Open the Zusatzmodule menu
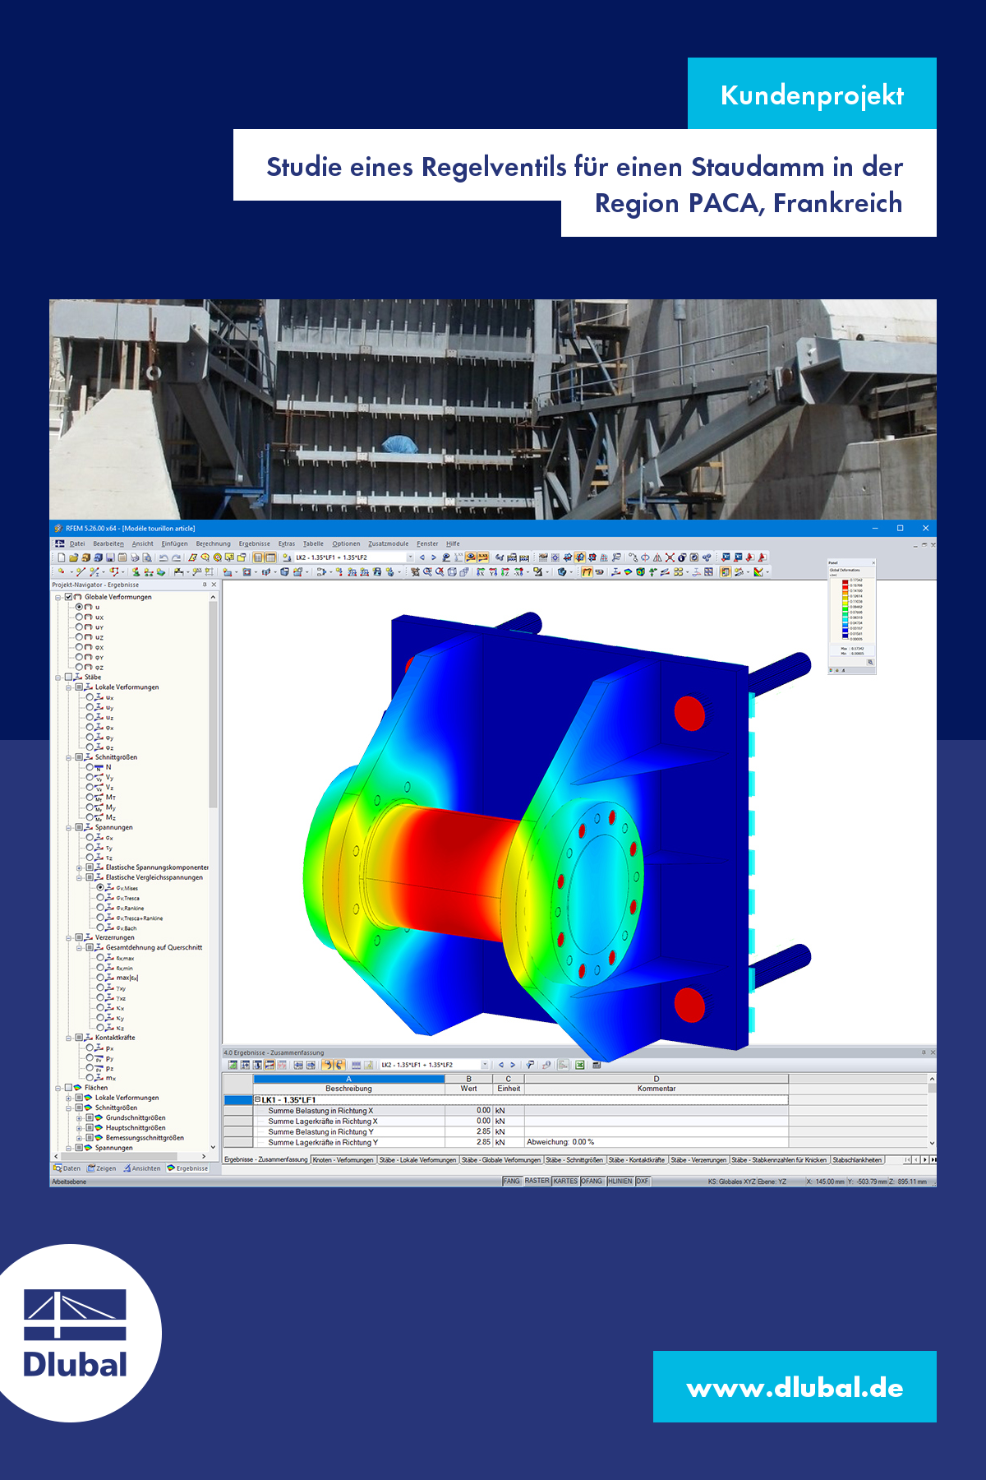 coord(388,543)
